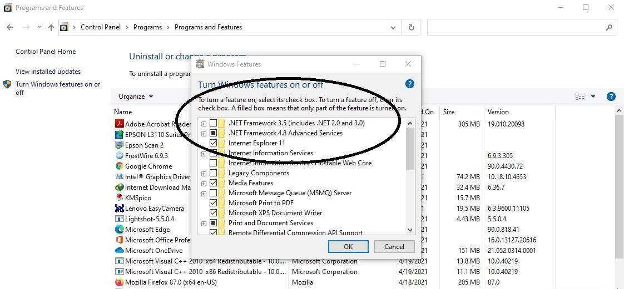Expand Print and Document Services node
The height and width of the screenshot is (289, 624).
204,224
